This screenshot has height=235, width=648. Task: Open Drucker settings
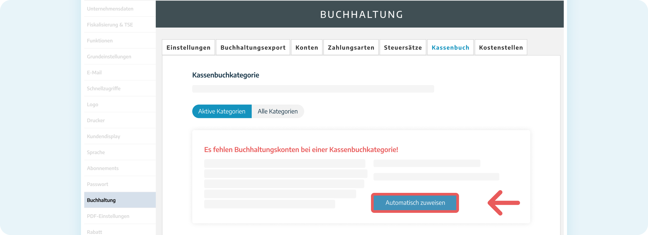(120, 120)
